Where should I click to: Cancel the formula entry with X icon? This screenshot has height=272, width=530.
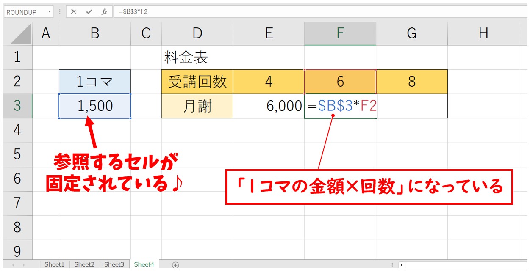pos(74,12)
